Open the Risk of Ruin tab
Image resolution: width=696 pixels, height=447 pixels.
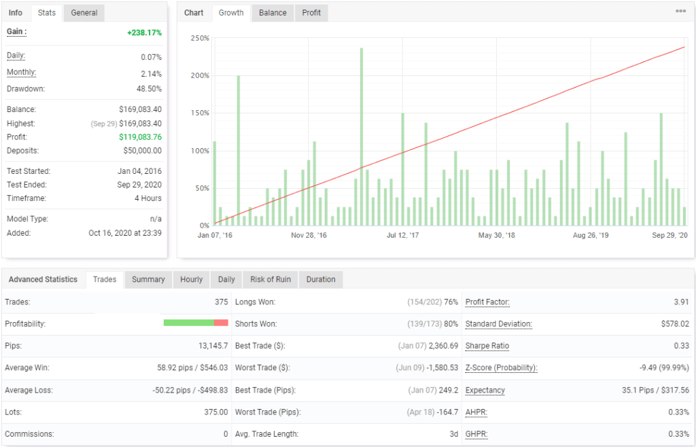[x=270, y=279]
